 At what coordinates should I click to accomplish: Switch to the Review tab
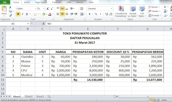[80, 2]
